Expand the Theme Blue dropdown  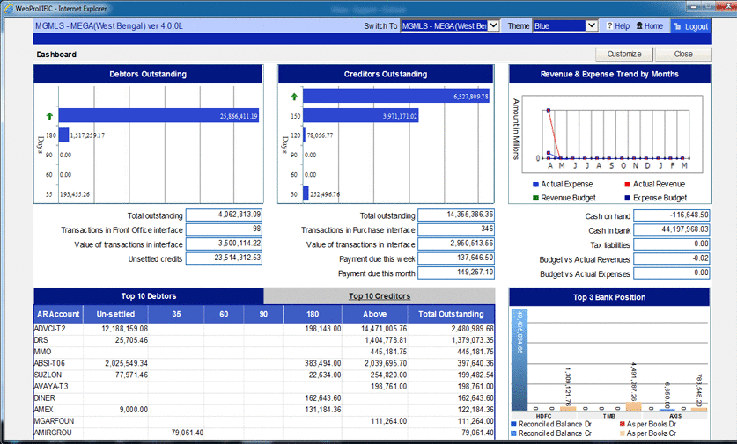(592, 25)
